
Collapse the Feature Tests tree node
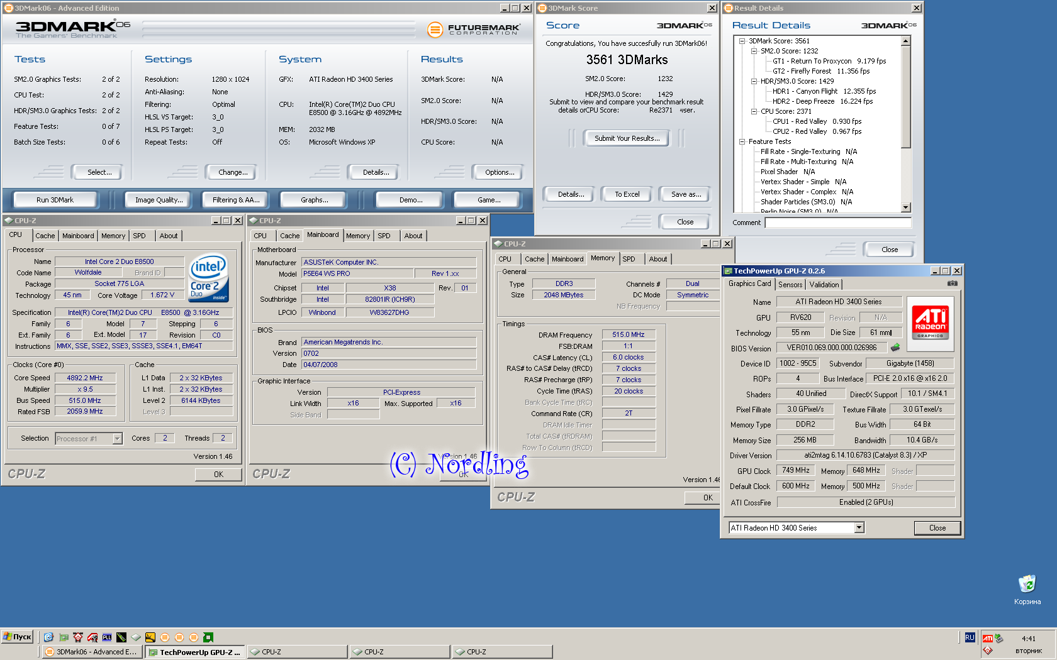(x=742, y=141)
